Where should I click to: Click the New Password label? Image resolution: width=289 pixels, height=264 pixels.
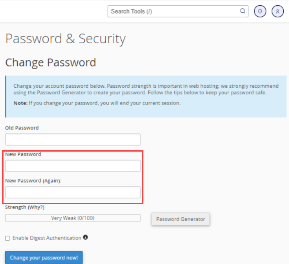(23, 154)
